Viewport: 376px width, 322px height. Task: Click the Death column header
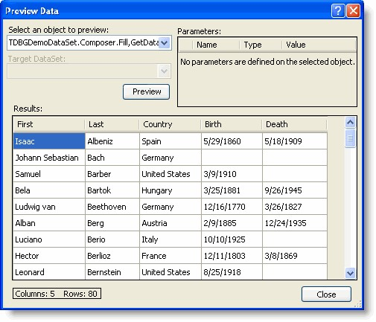pos(295,124)
